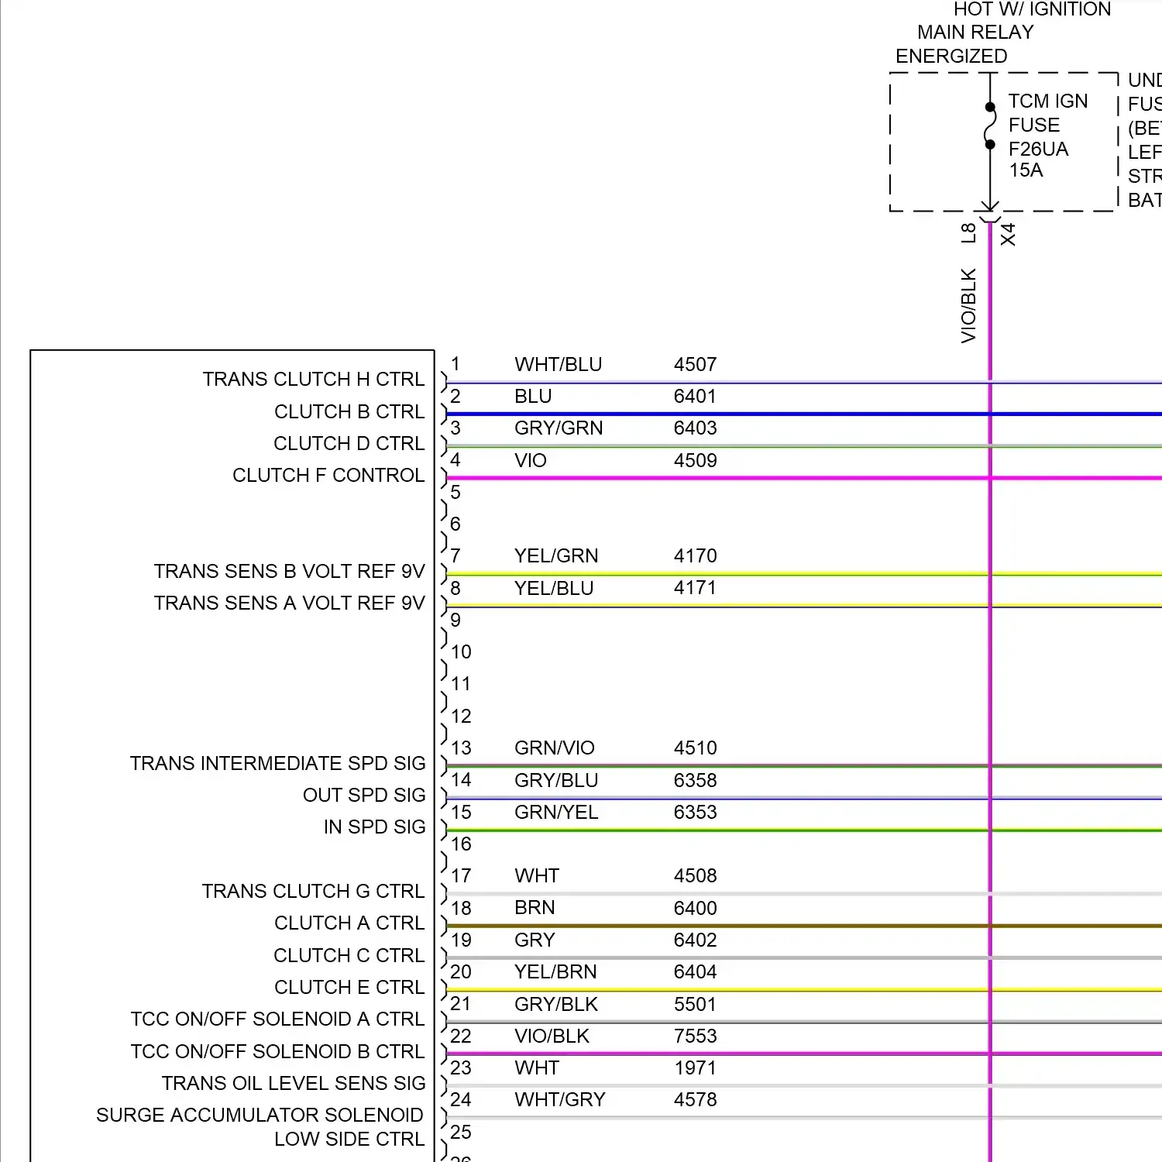Select circuit number 4170
Image resolution: width=1162 pixels, height=1162 pixels.
[x=696, y=555]
